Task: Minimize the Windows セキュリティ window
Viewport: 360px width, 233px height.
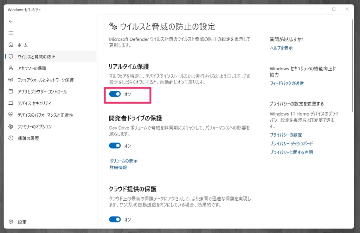Action: tap(320, 9)
